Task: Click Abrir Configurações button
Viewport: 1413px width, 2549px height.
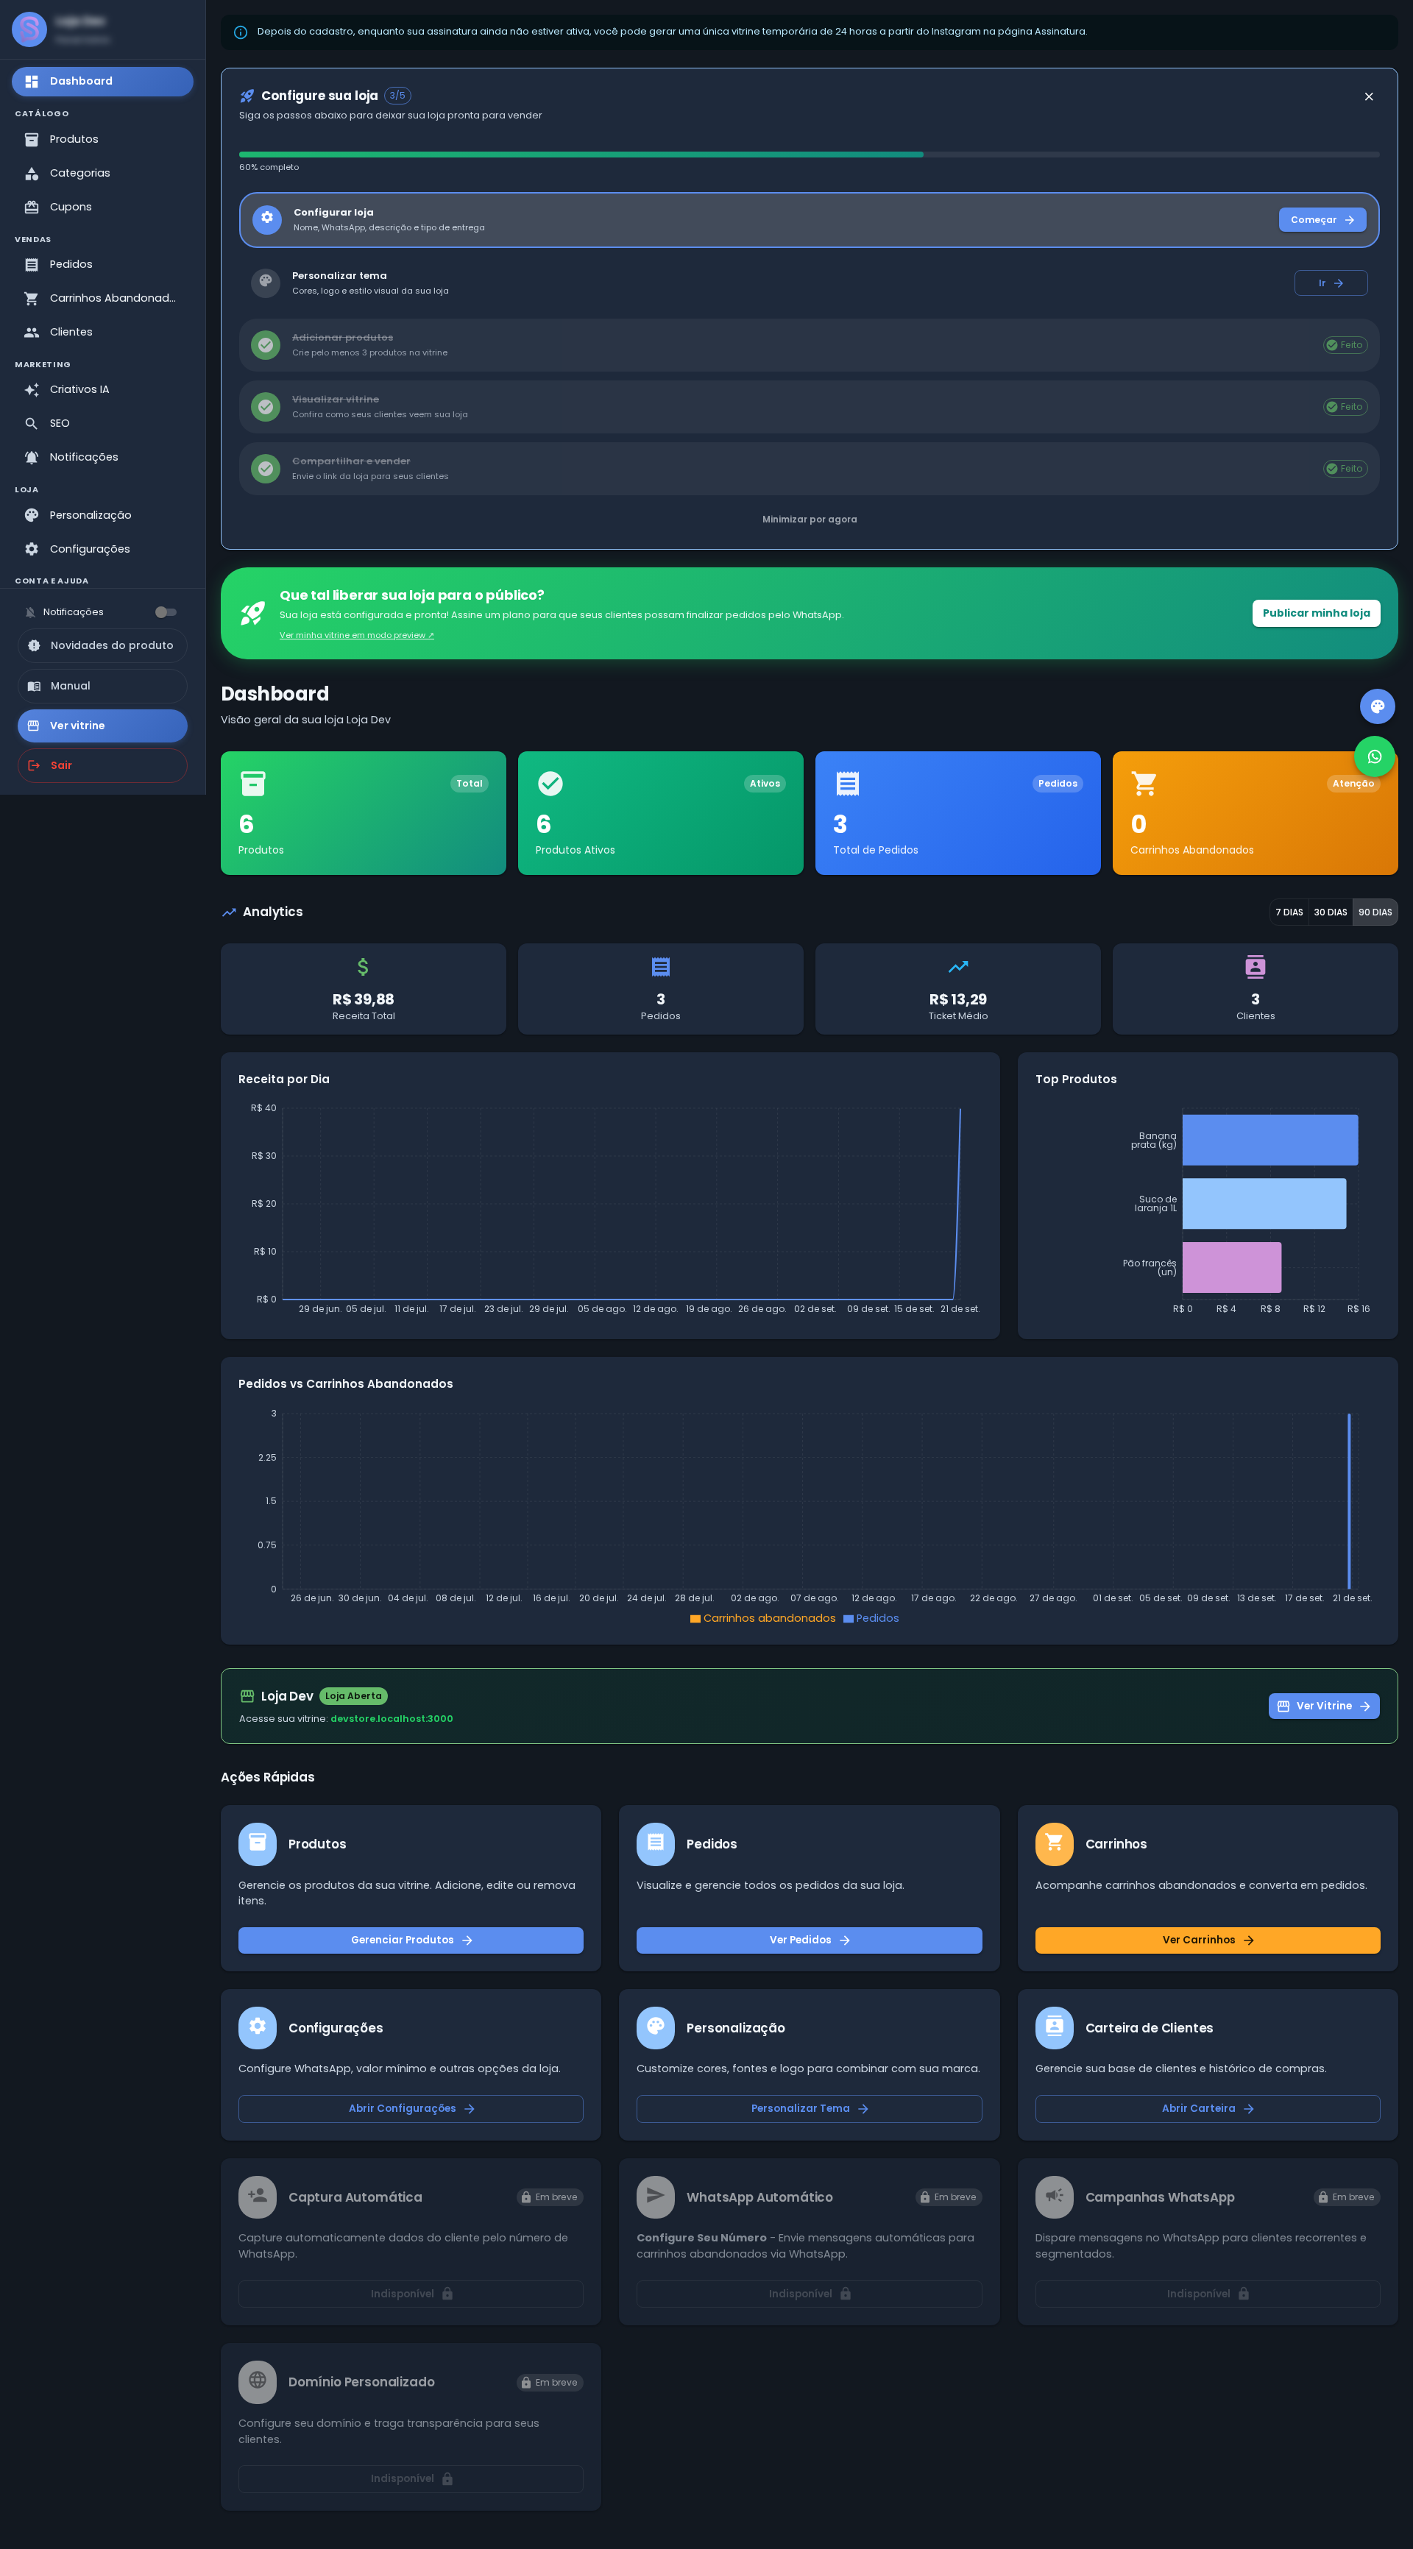Action: tap(411, 2109)
